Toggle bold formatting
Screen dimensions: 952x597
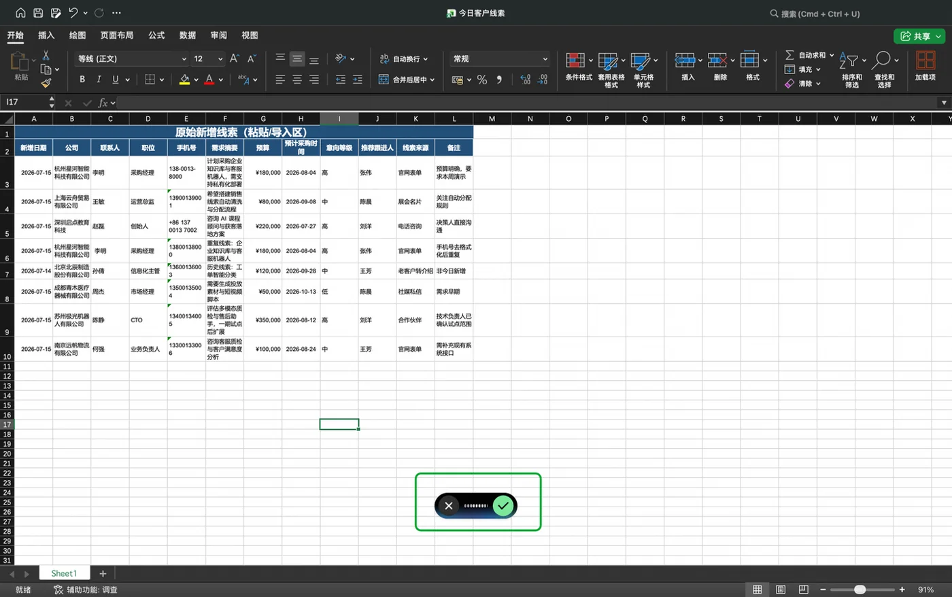82,80
